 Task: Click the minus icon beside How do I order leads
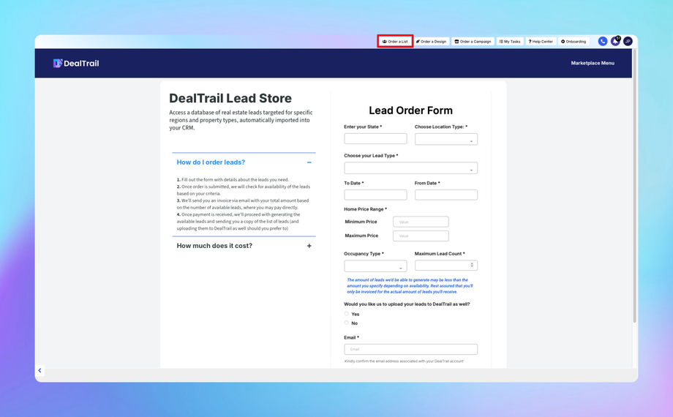click(x=309, y=162)
